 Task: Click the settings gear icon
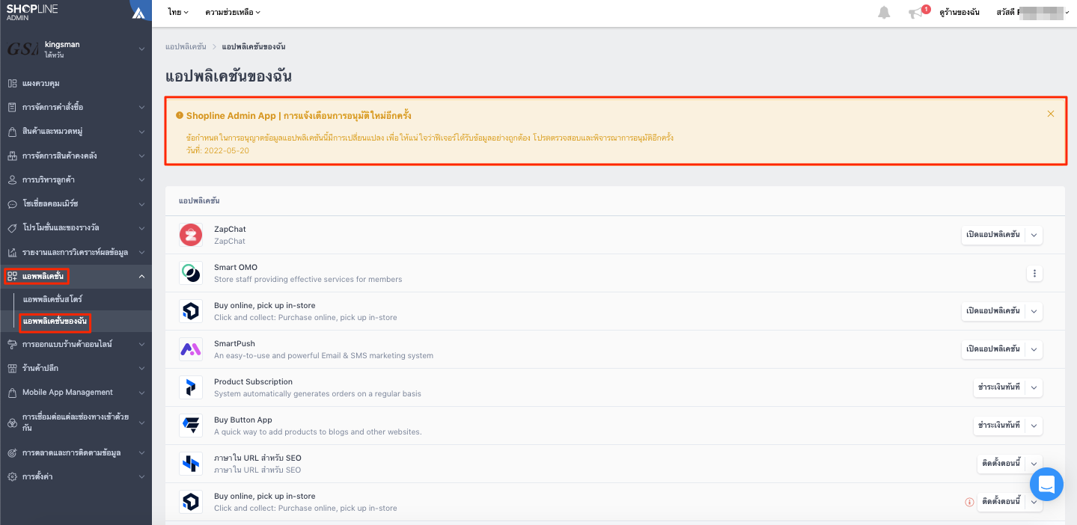(x=12, y=476)
